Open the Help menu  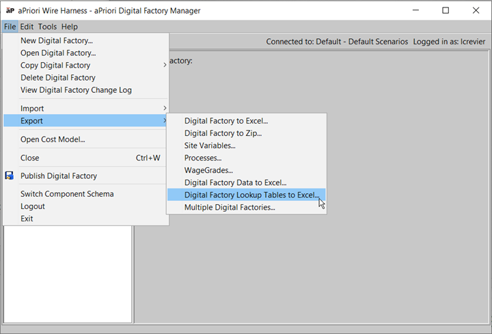tap(69, 27)
